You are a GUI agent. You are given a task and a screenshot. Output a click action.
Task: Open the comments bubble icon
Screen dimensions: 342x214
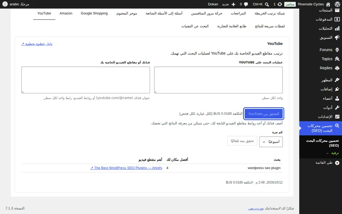(x=246, y=4)
